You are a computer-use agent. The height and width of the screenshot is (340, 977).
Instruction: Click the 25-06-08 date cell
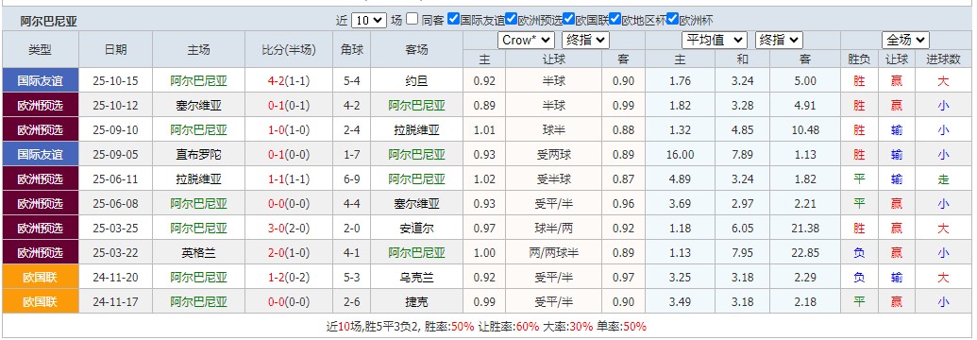116,204
